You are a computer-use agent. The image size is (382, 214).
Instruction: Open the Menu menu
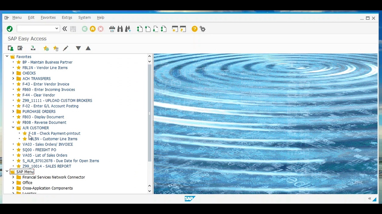coord(17,18)
